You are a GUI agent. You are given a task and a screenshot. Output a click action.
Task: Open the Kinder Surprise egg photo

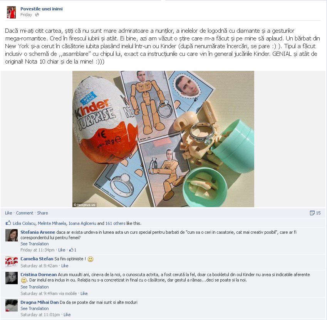pyautogui.click(x=163, y=139)
